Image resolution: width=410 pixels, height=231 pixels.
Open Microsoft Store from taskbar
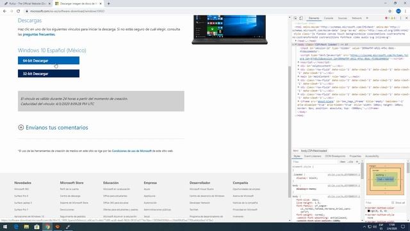(x=37, y=227)
